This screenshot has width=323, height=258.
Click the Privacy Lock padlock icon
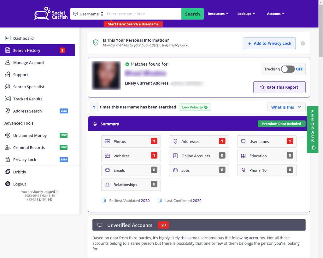tap(8, 160)
